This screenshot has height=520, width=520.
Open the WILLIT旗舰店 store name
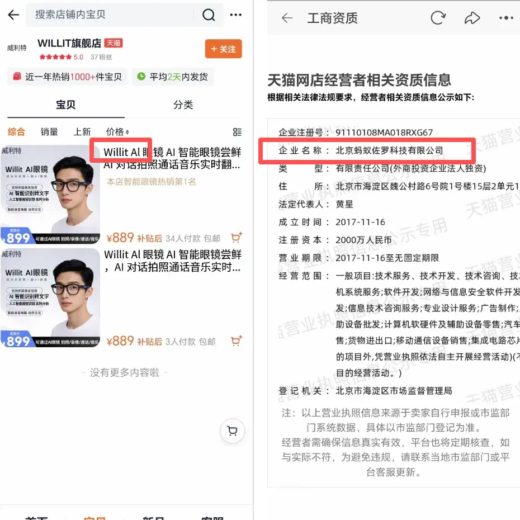click(x=69, y=43)
